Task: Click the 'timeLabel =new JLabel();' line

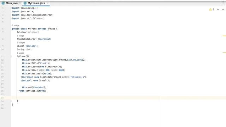Action: (x=35, y=80)
